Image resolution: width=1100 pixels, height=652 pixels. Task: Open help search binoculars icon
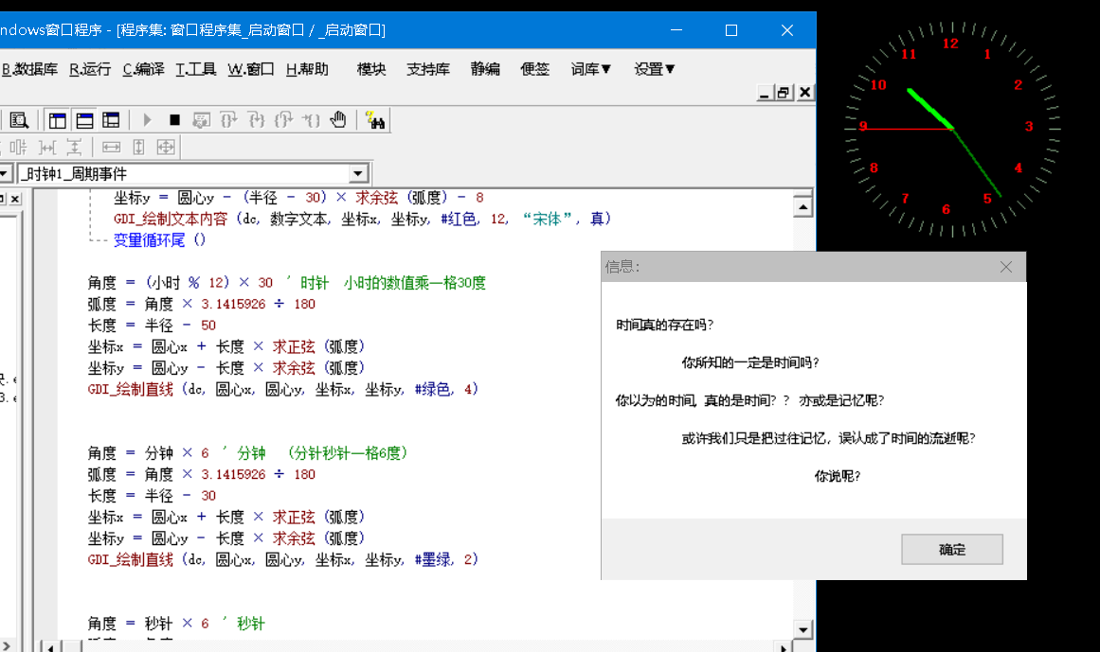pos(375,120)
